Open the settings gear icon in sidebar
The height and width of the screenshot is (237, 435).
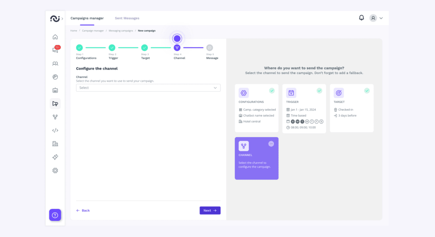pyautogui.click(x=55, y=170)
